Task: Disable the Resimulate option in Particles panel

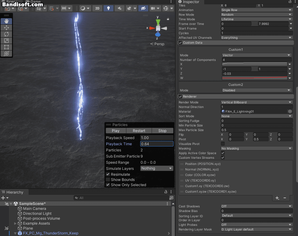Action: pos(108,174)
